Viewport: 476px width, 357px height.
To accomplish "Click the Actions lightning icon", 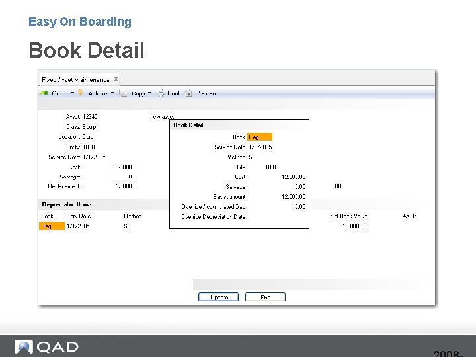I will 81,93.
